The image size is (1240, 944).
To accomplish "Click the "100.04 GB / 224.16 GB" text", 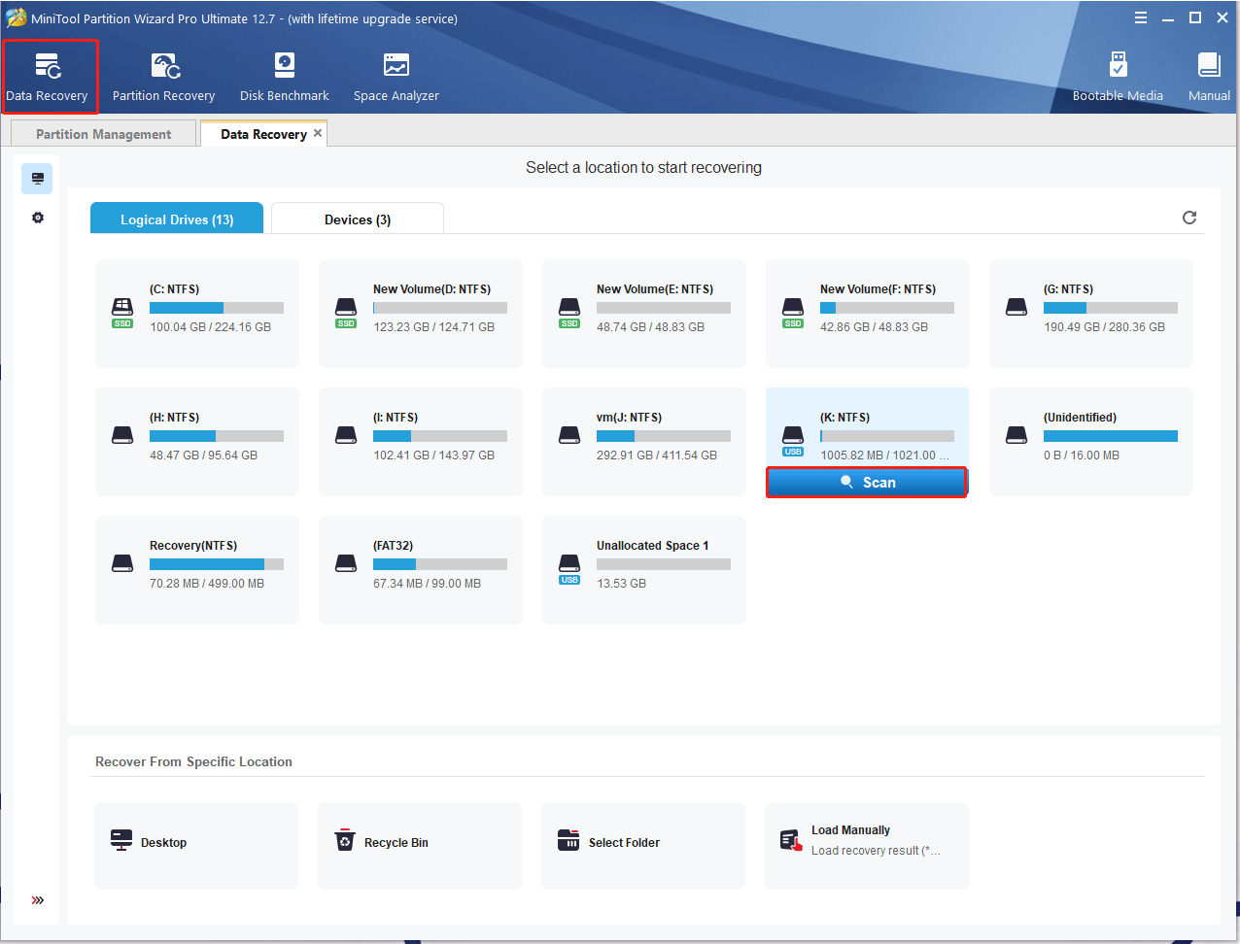I will [x=210, y=327].
